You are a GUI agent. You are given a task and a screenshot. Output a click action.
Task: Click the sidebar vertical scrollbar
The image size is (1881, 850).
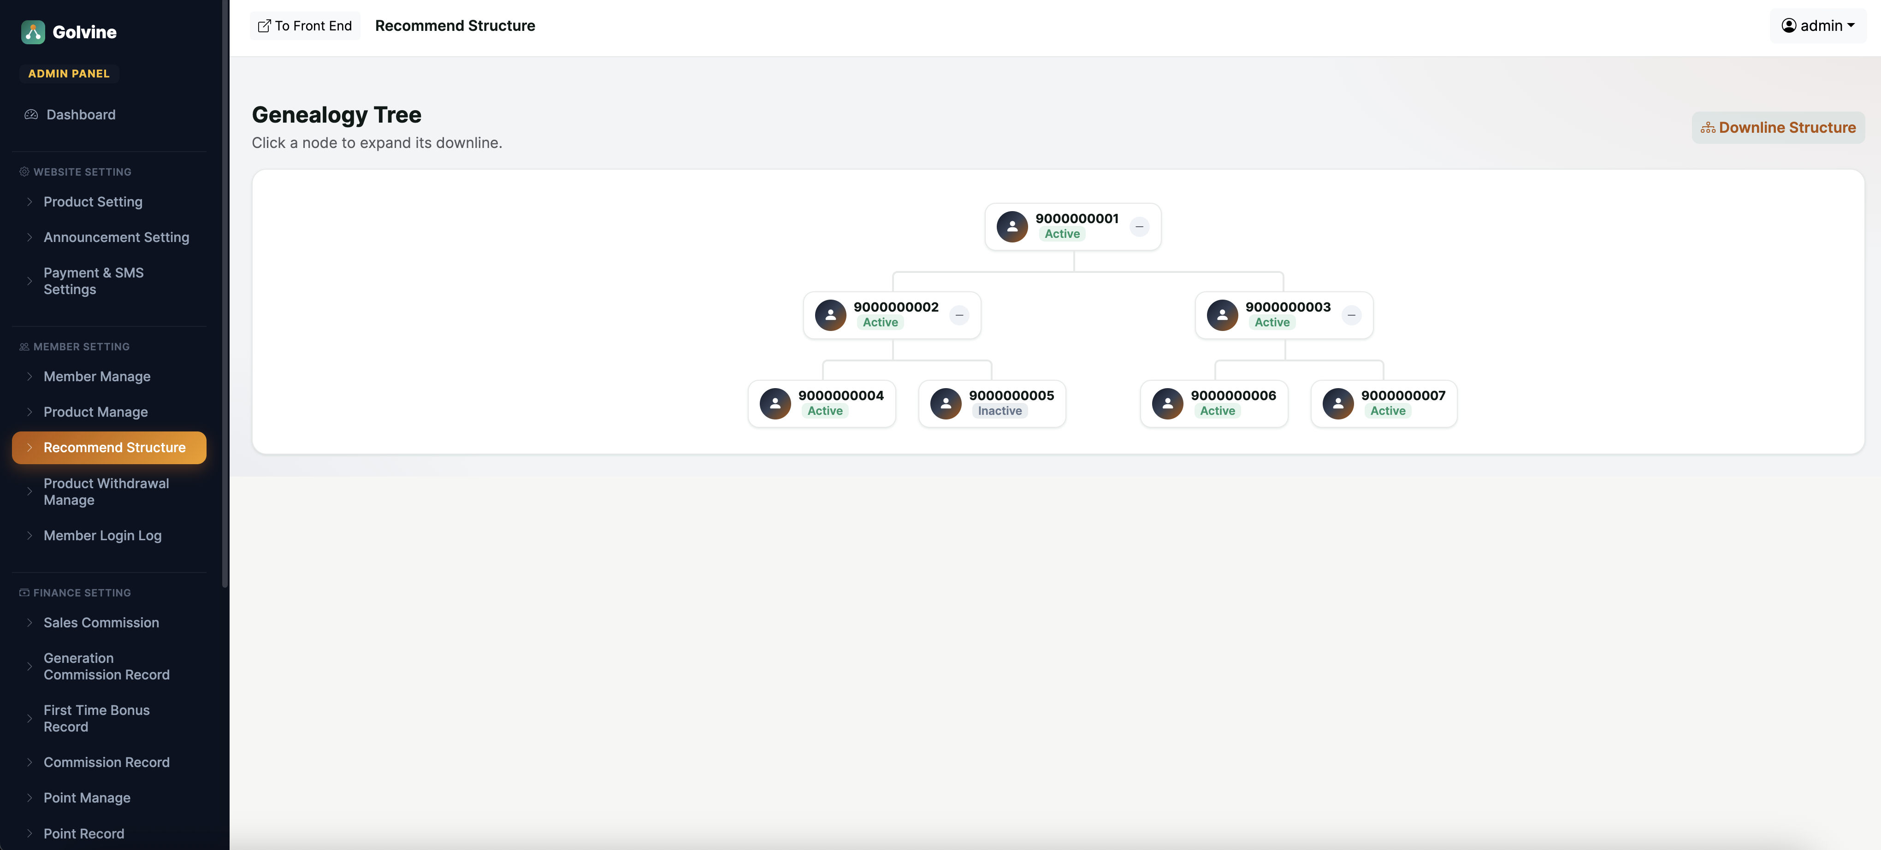click(x=225, y=293)
